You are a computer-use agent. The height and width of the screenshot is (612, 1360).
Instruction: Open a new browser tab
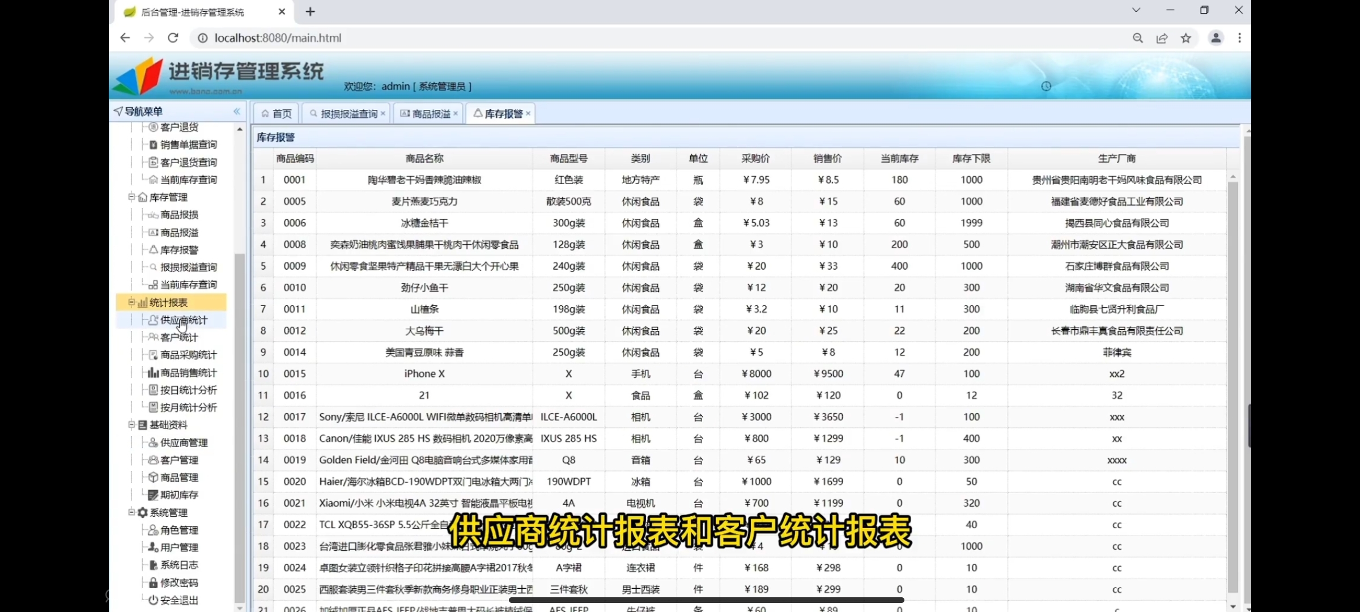click(310, 11)
